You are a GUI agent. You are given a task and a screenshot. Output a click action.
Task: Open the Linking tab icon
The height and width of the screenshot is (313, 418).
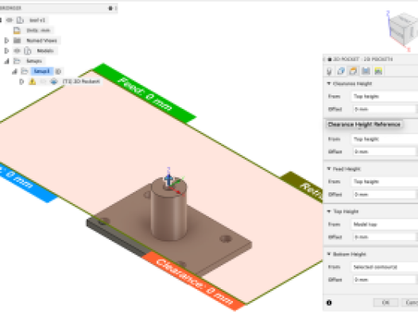(x=378, y=71)
